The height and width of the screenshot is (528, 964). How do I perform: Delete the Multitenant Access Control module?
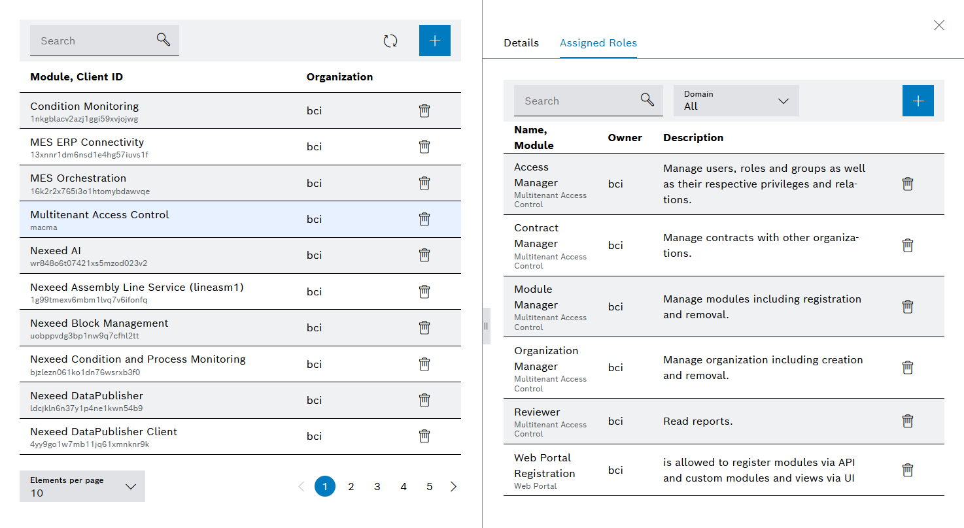point(424,220)
